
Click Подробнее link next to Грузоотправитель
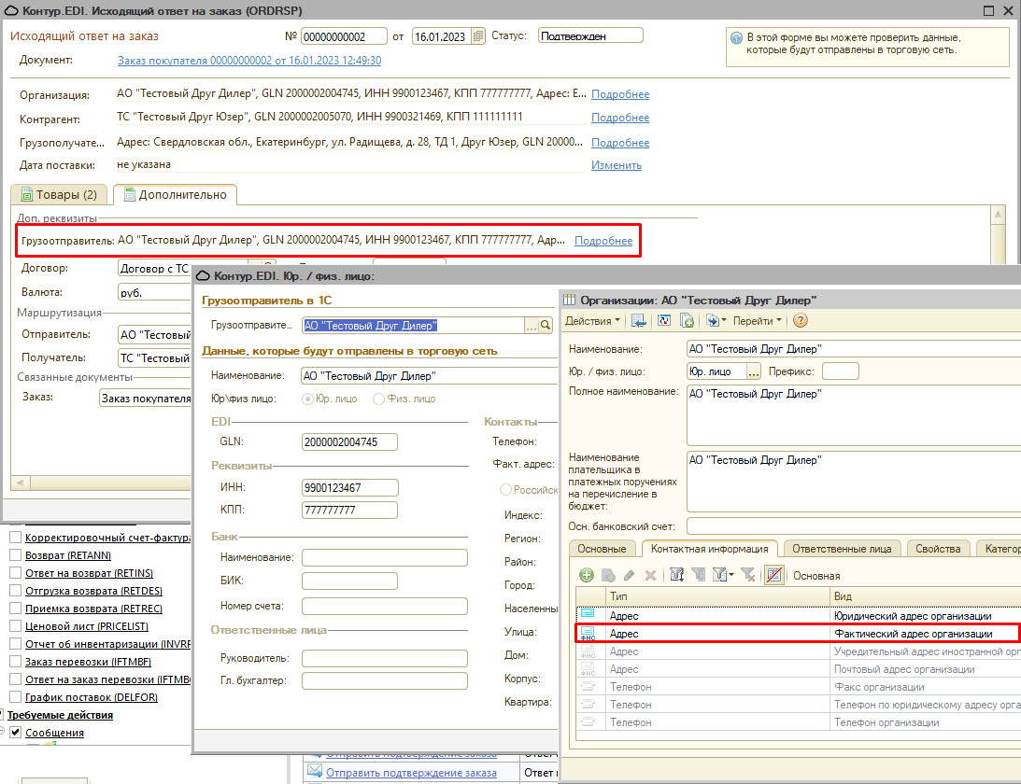click(x=603, y=241)
